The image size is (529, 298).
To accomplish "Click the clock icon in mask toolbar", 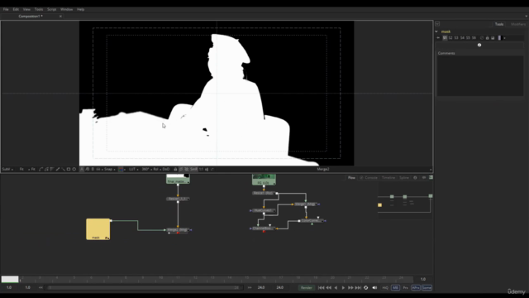I will 482,38.
